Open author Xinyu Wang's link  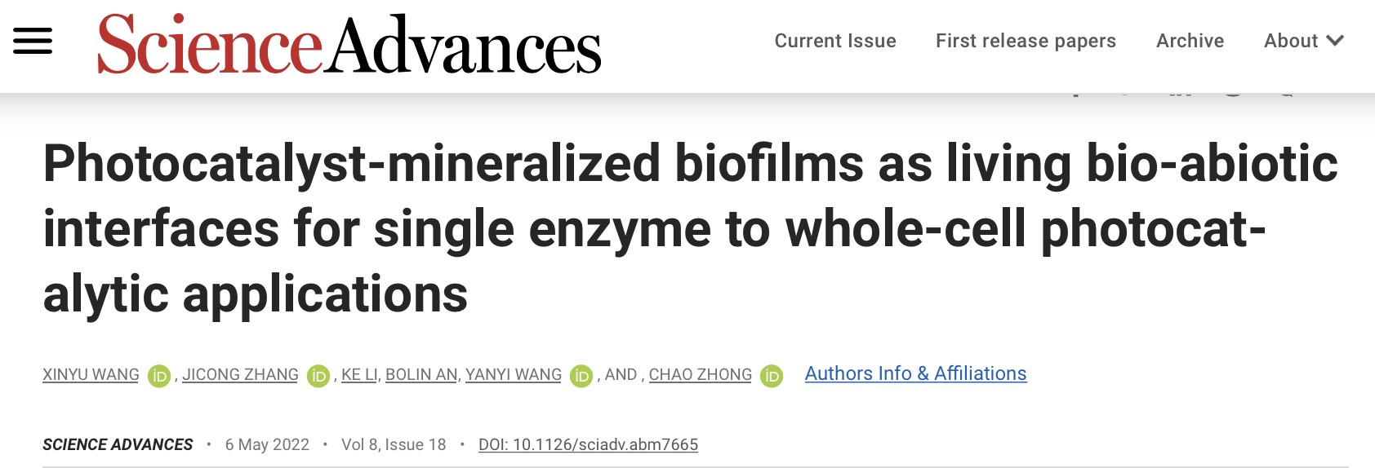coord(91,374)
